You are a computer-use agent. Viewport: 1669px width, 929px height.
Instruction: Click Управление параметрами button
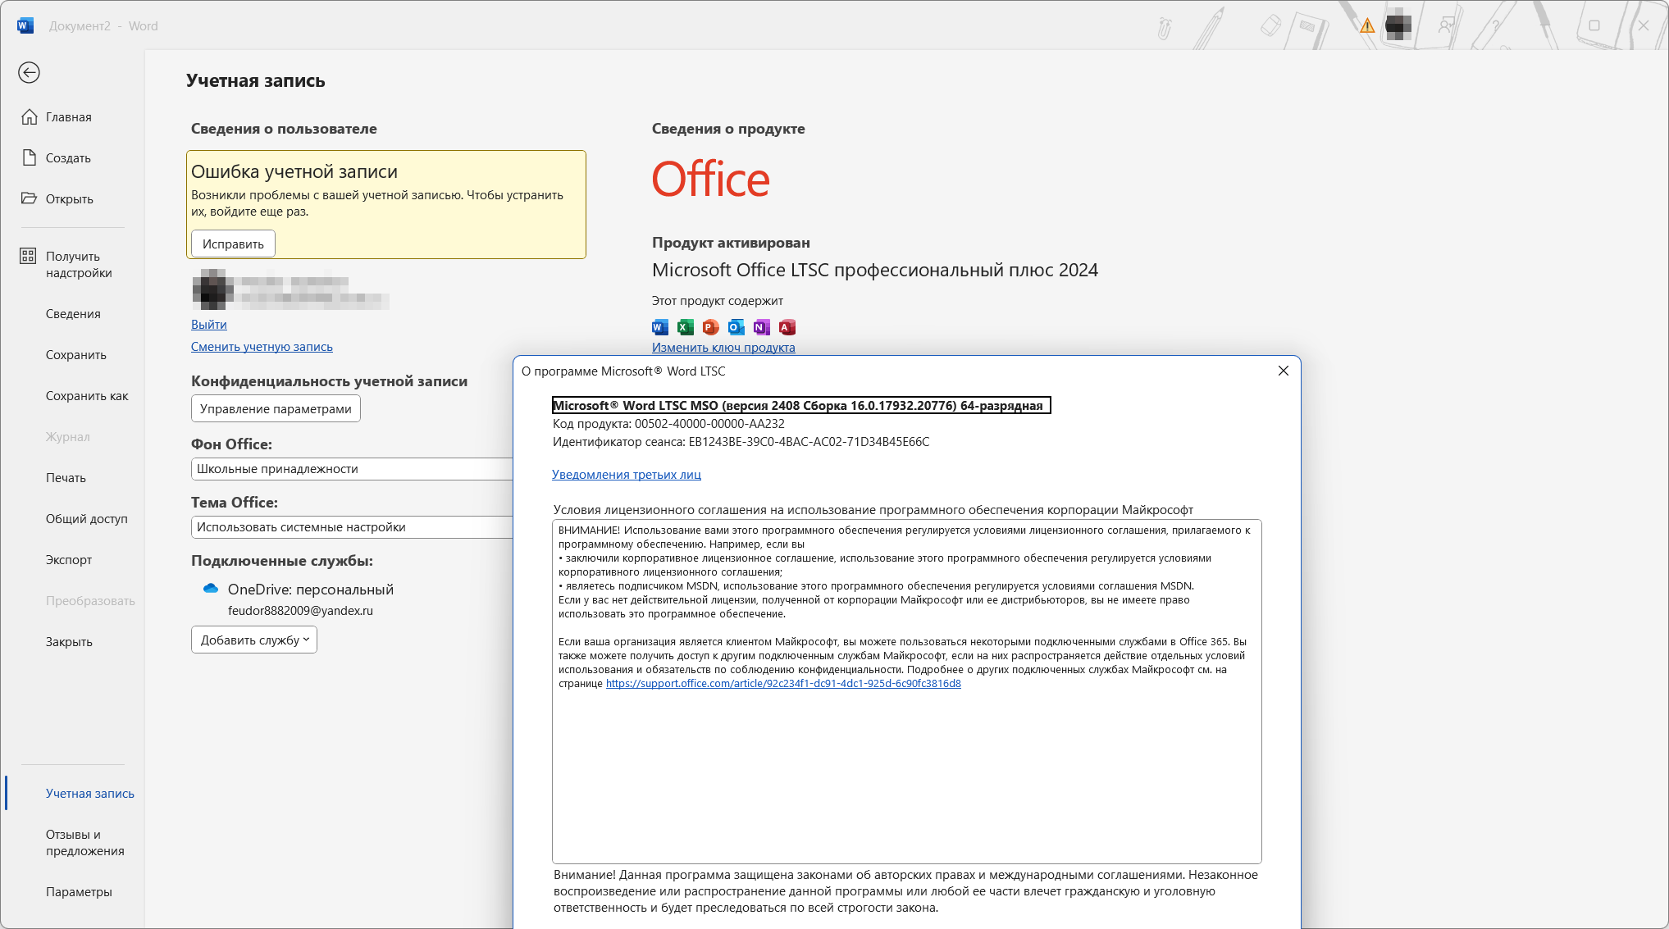(x=276, y=409)
